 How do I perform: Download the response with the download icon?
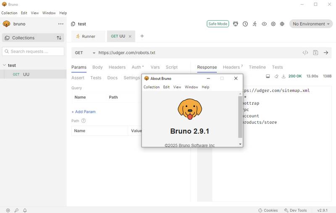[x=283, y=76]
